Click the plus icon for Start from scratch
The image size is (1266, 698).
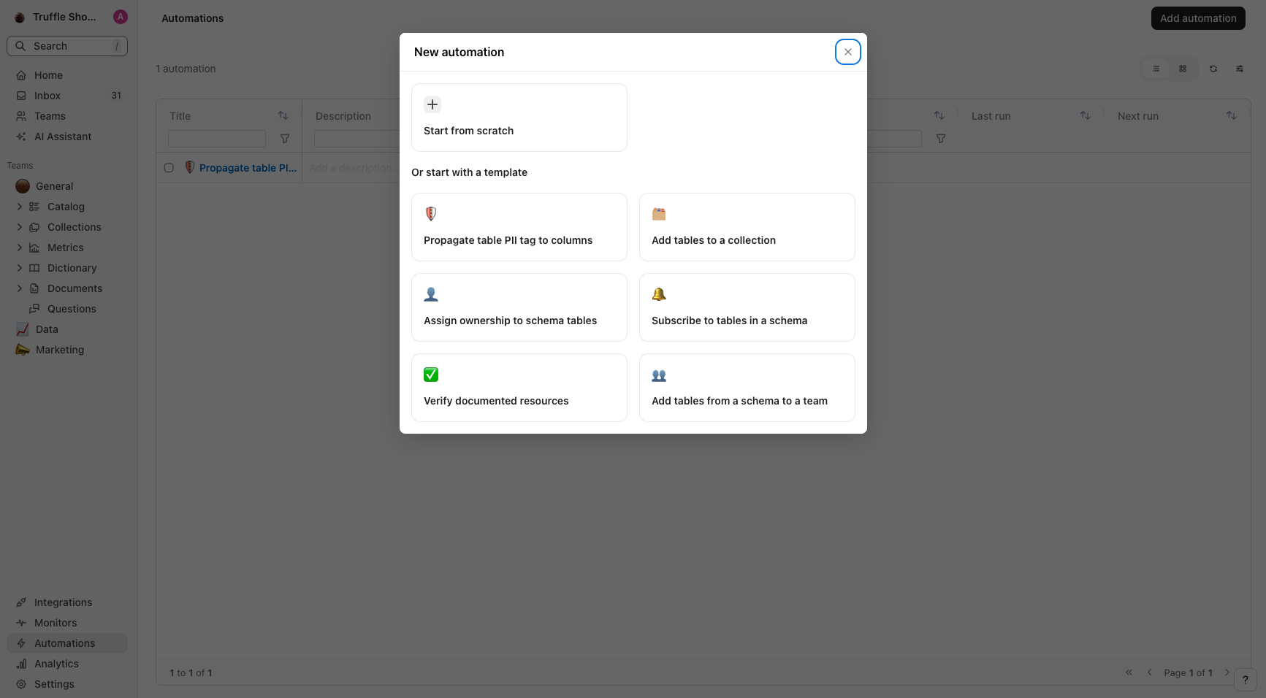click(x=432, y=104)
